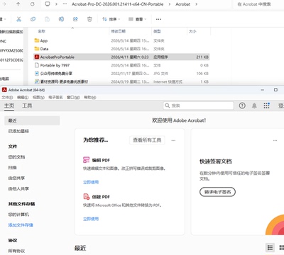This screenshot has height=255, width=284.
Task: Click the Explorer search box 在 Acrobat 中搜索
Action: click(258, 4)
